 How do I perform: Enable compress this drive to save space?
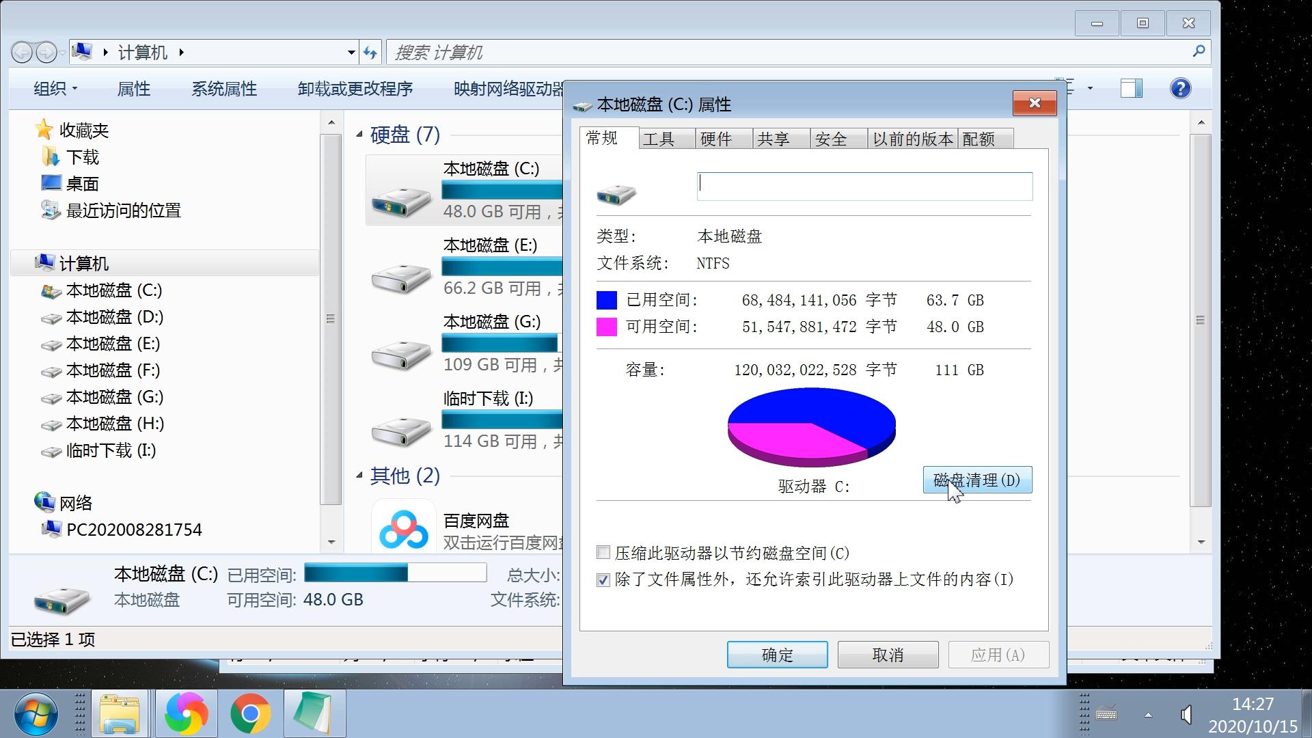pyautogui.click(x=603, y=552)
